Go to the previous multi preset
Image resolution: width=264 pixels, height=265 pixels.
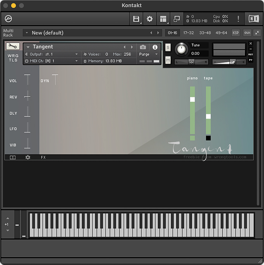tap(151, 33)
